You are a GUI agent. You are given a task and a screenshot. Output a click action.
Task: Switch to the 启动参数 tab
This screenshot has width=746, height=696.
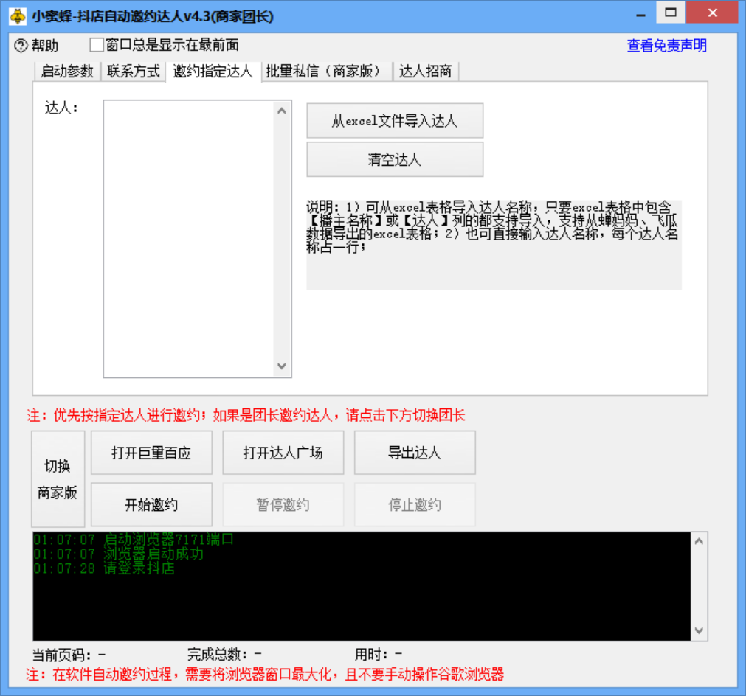[x=65, y=72]
